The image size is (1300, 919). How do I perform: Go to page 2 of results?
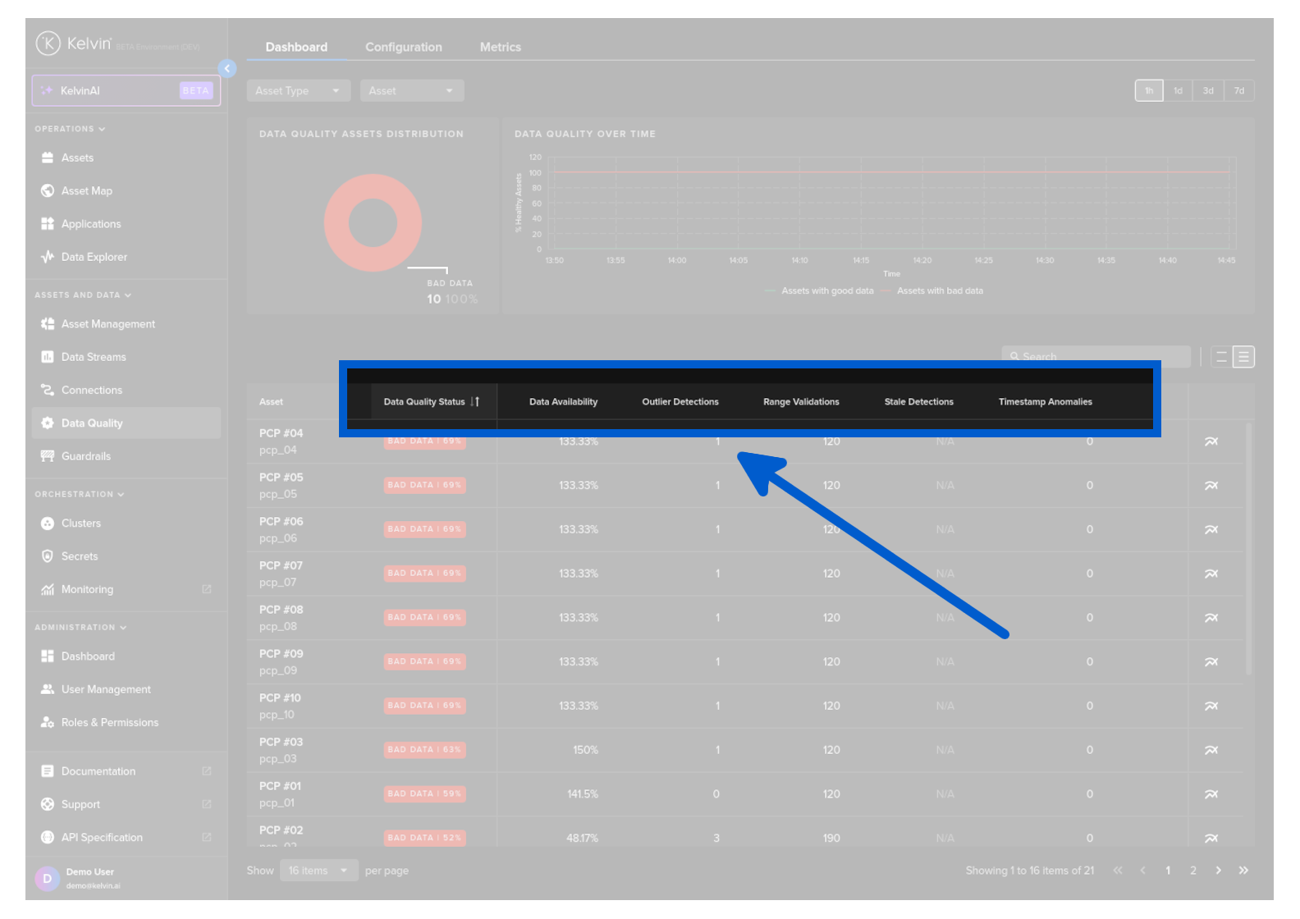(1192, 871)
